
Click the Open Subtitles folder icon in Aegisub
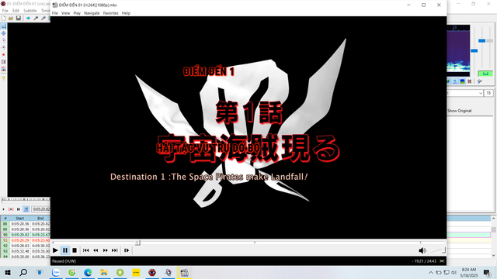click(x=11, y=19)
